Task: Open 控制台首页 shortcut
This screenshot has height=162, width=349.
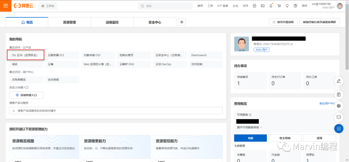Action: click(x=134, y=55)
